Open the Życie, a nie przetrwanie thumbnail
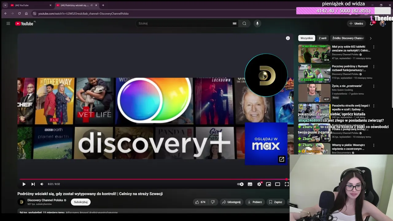 click(x=314, y=93)
